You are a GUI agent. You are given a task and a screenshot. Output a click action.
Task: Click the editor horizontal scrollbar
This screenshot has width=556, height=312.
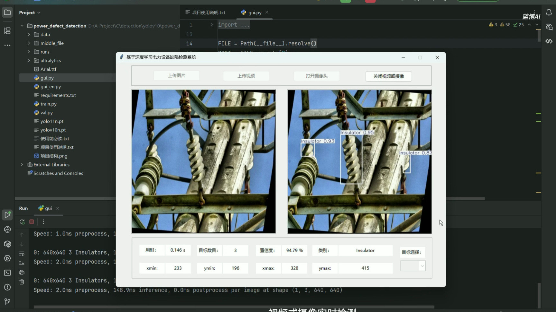point(465,199)
